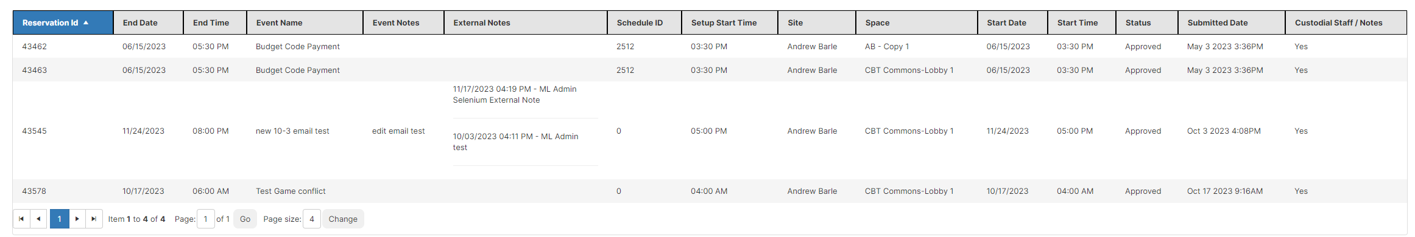Toggle sort arrow on Reservation Id column

click(x=86, y=22)
